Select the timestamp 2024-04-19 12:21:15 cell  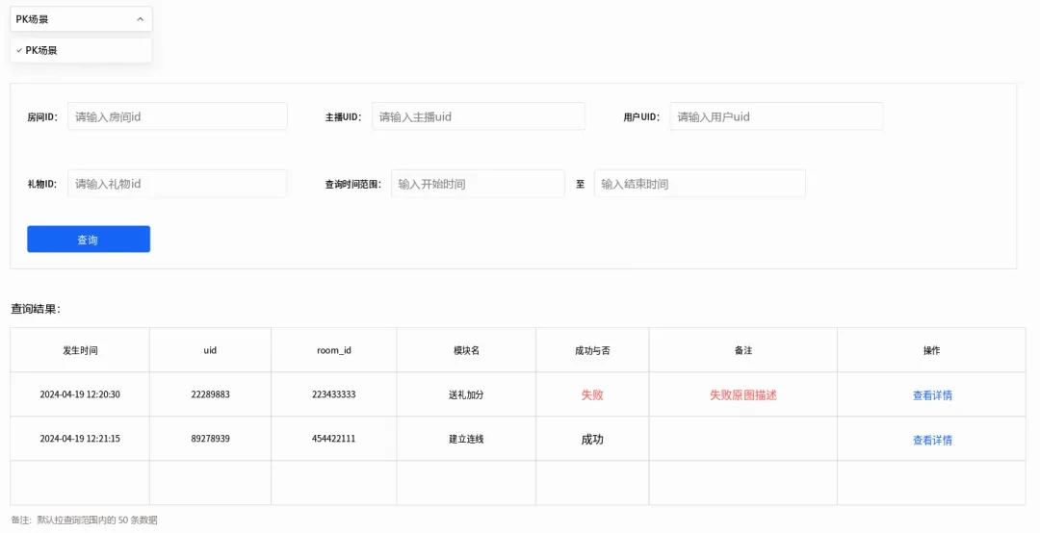tap(80, 439)
